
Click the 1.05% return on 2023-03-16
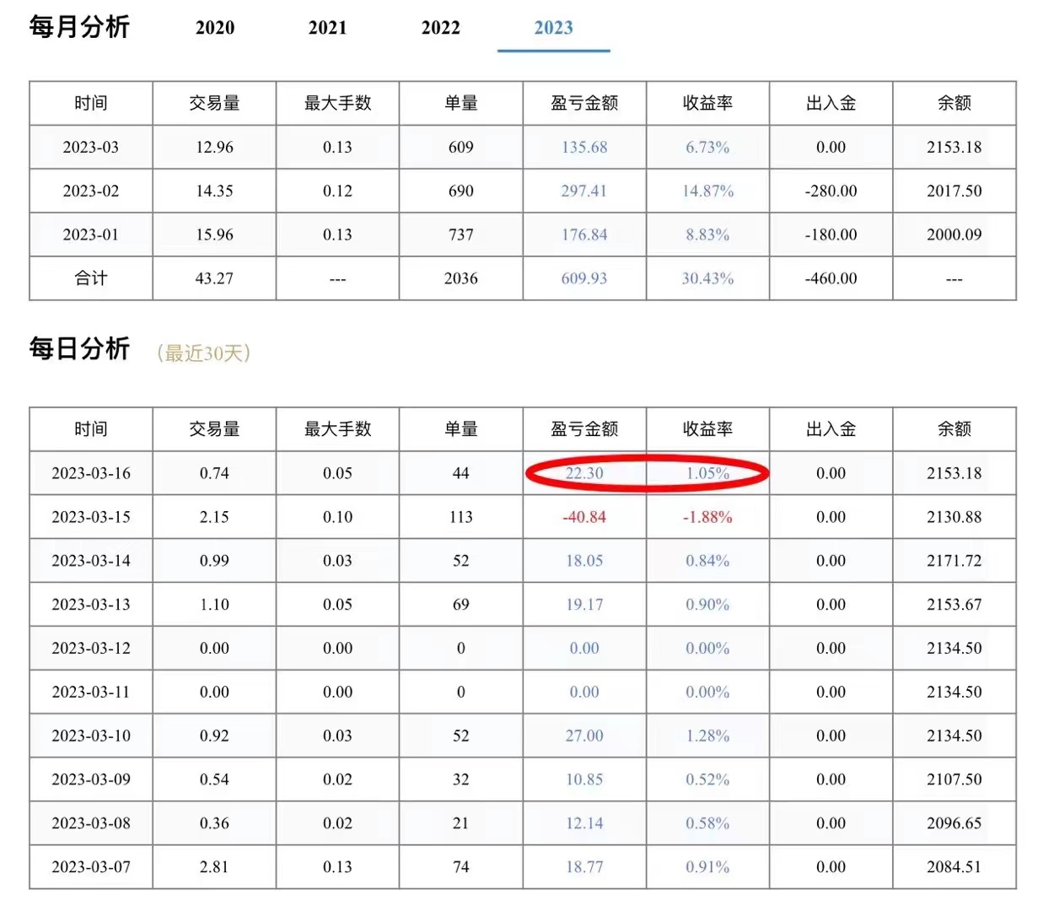coord(707,473)
